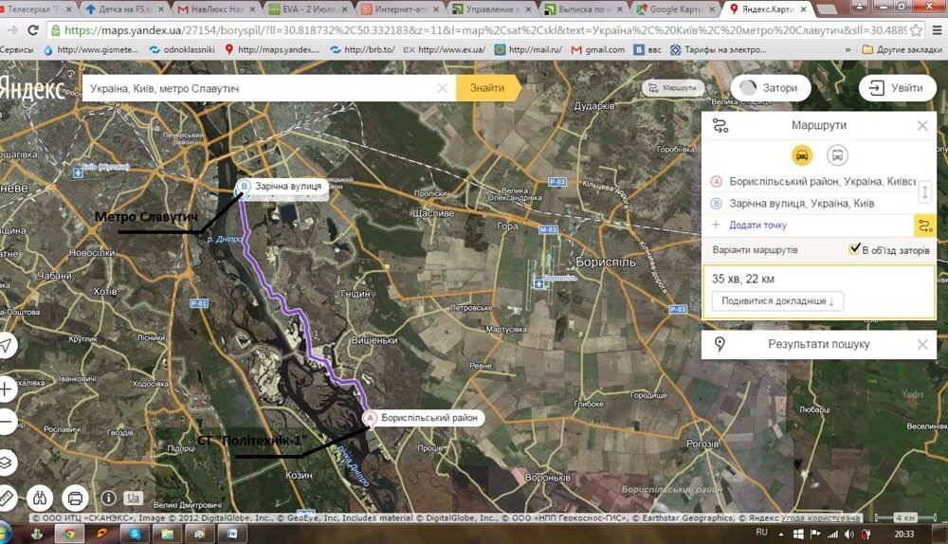Screen dimensions: 948x544
Task: Switch to the EVA - 2 Июля tab
Action: (x=308, y=9)
